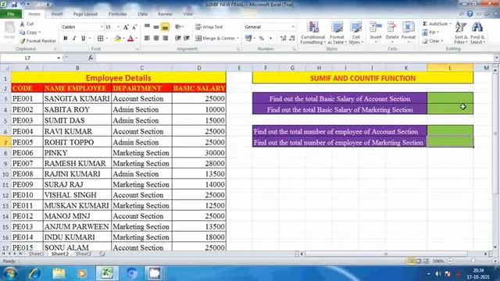Toggle Align Text Left
This screenshot has width=500, height=281.
pos(147,38)
